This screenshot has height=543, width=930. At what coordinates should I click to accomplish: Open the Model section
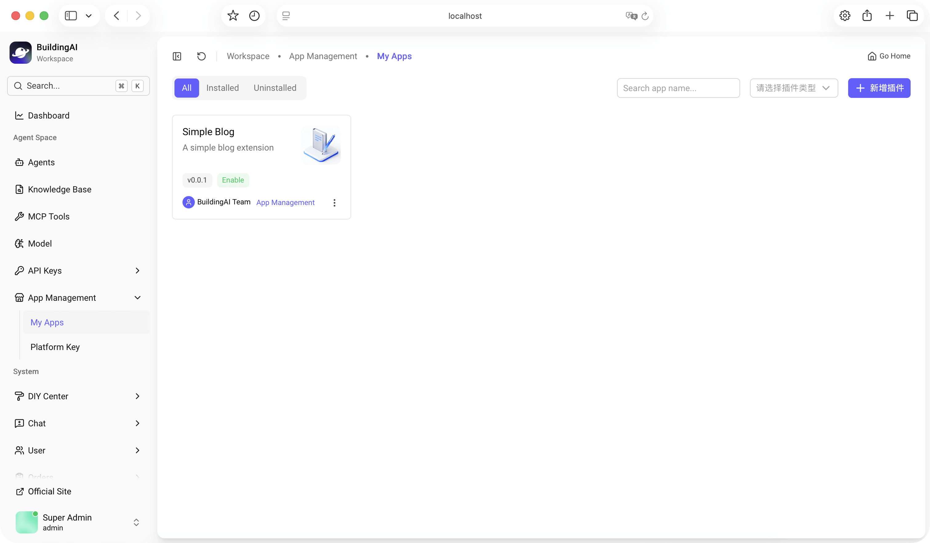[39, 243]
